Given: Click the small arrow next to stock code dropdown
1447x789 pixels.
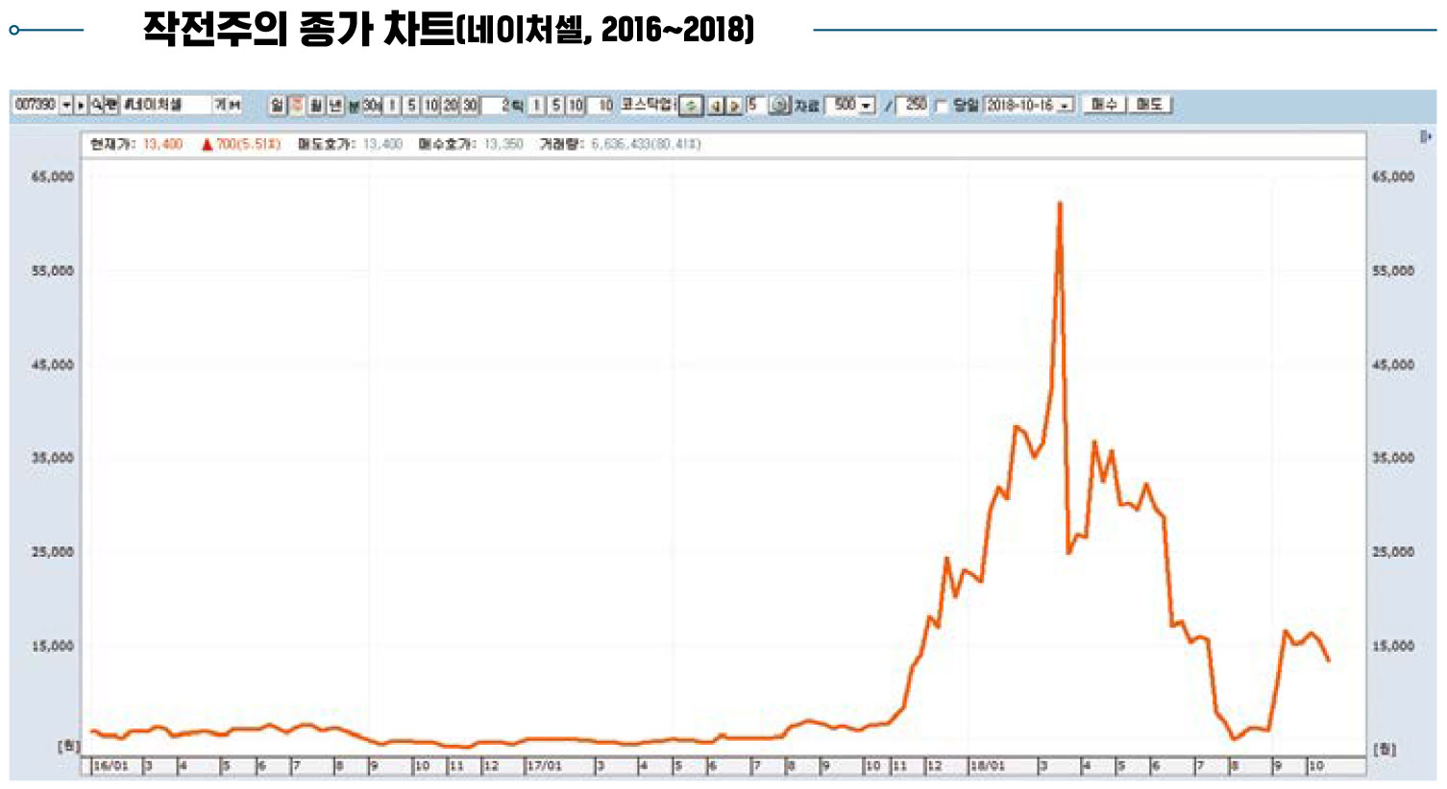Looking at the screenshot, I should (x=81, y=105).
